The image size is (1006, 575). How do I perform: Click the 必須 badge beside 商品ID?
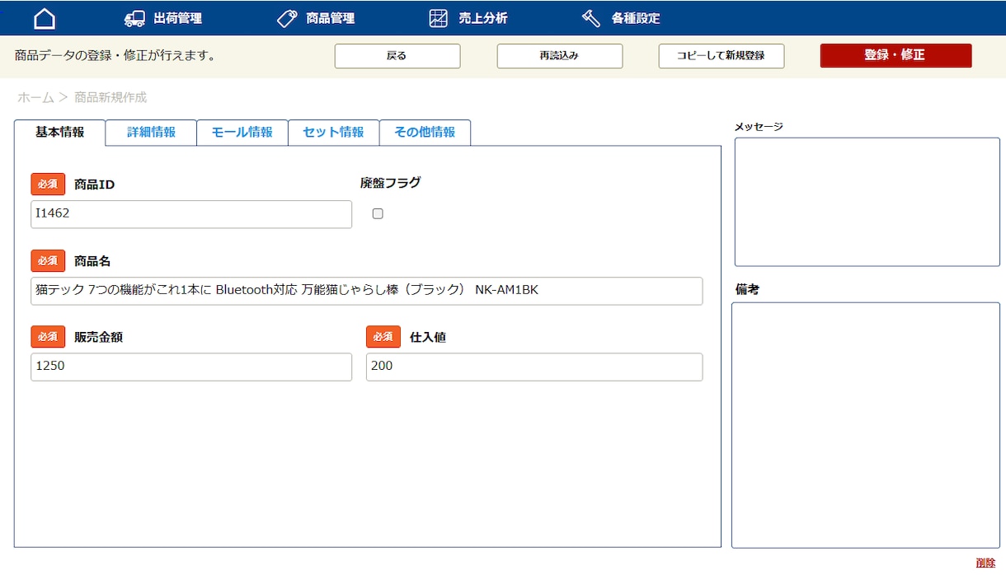pos(48,184)
